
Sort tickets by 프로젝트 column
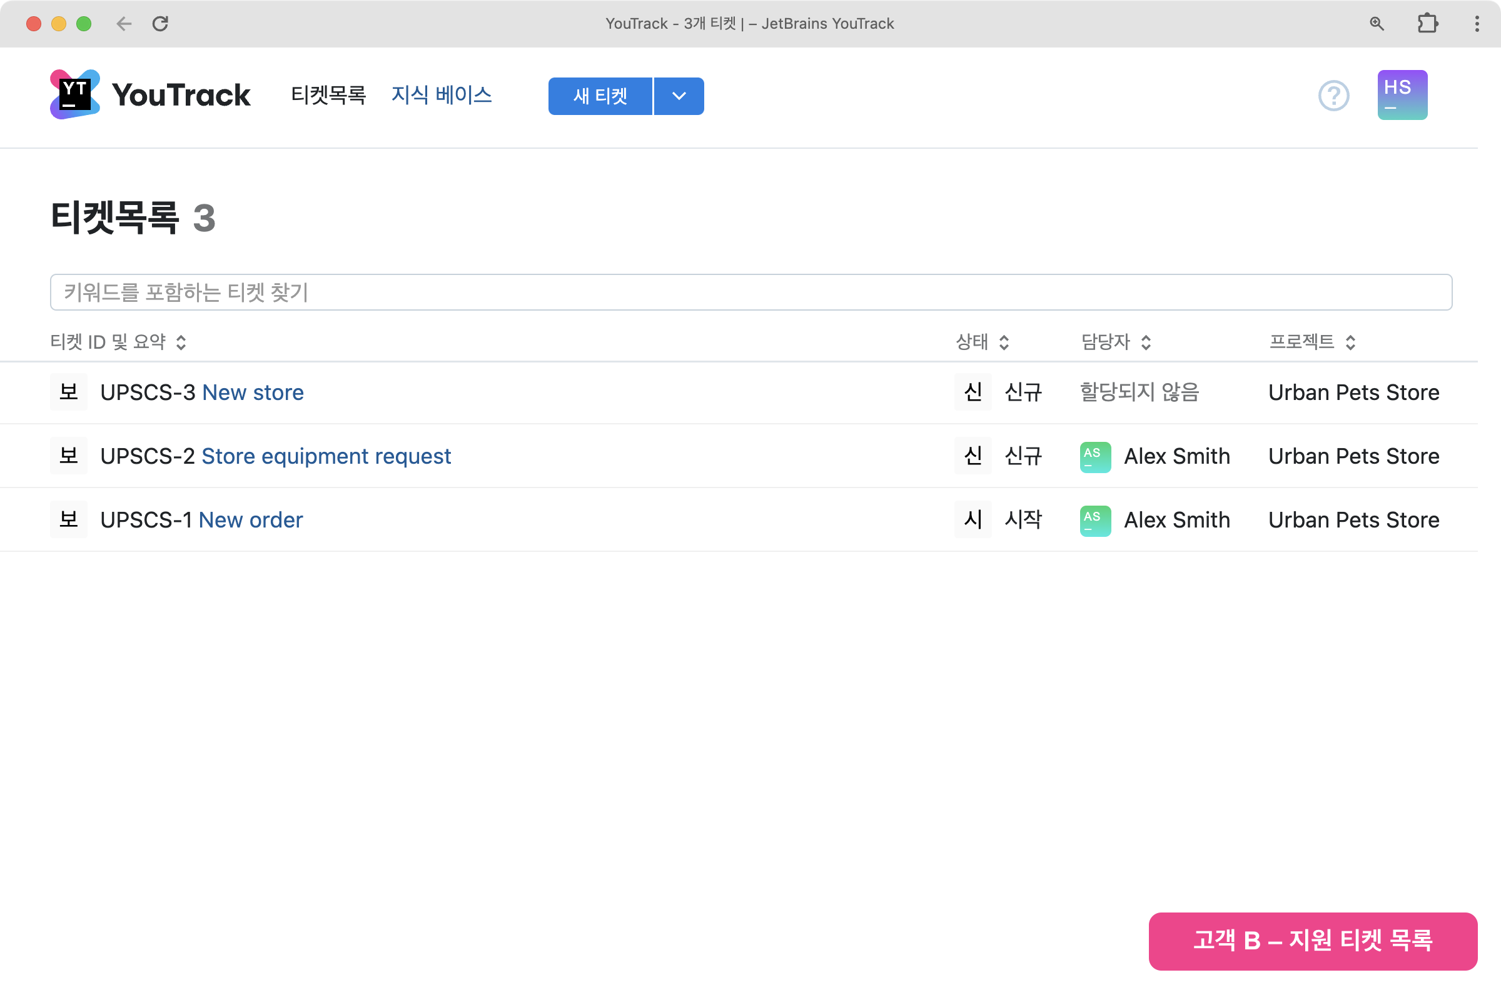pyautogui.click(x=1311, y=342)
